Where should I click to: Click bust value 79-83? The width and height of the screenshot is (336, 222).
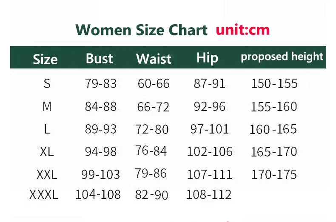[x=101, y=83]
